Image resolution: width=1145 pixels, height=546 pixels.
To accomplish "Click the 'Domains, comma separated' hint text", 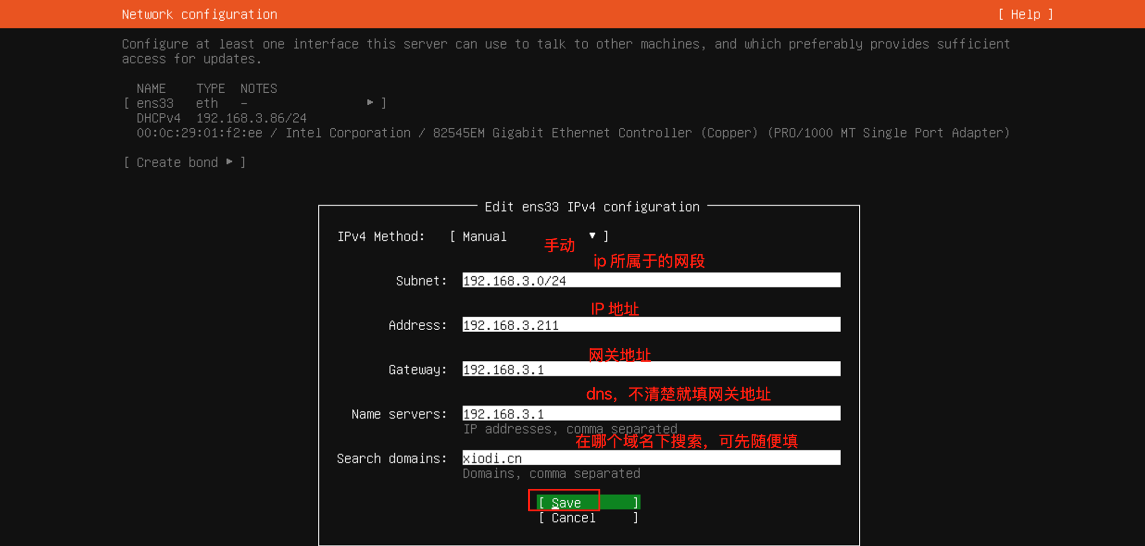I will tap(551, 473).
